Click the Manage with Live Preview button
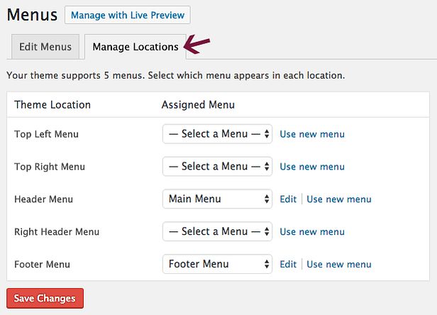The width and height of the screenshot is (437, 315). coord(128,15)
